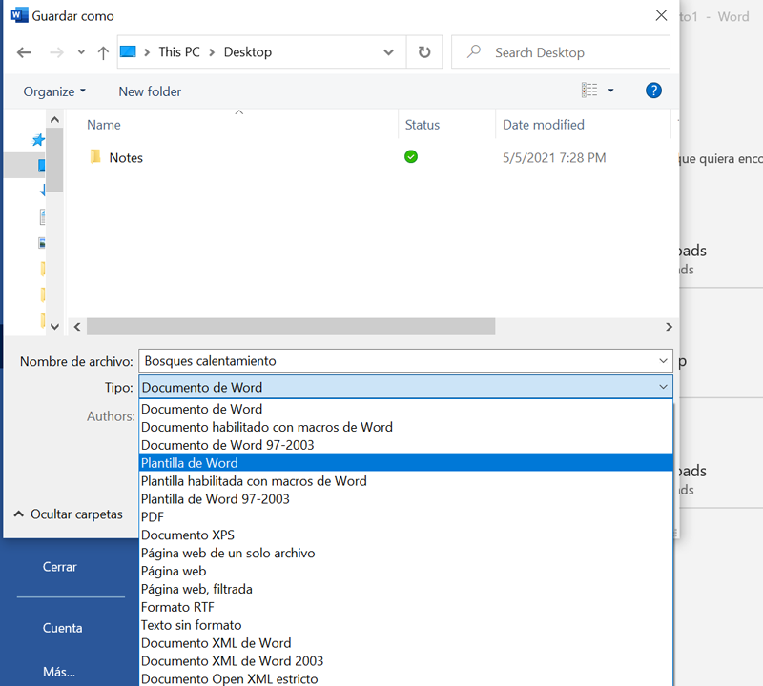Close the Guardar como dialog

(x=661, y=15)
